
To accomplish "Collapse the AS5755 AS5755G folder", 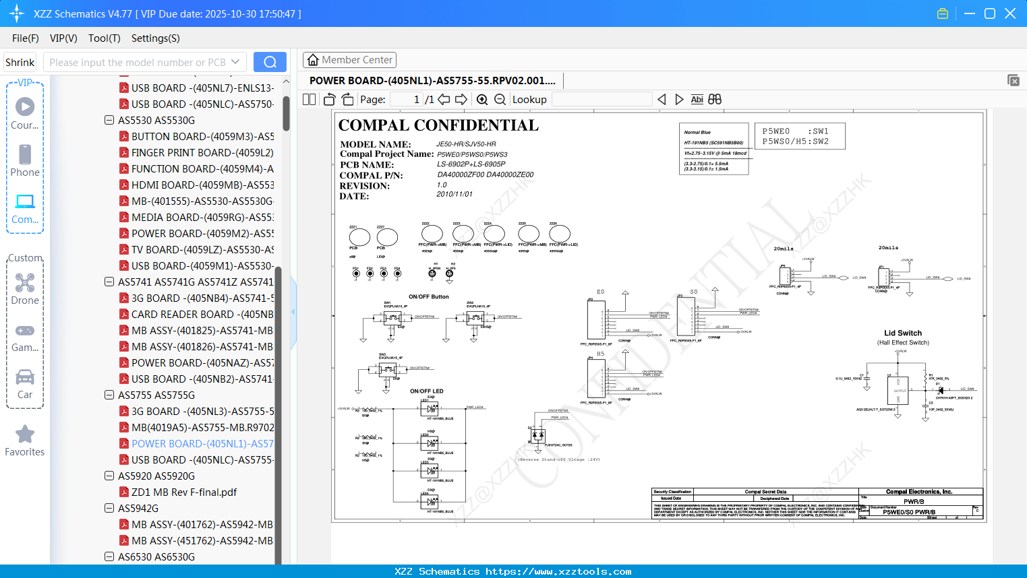I will (x=109, y=395).
